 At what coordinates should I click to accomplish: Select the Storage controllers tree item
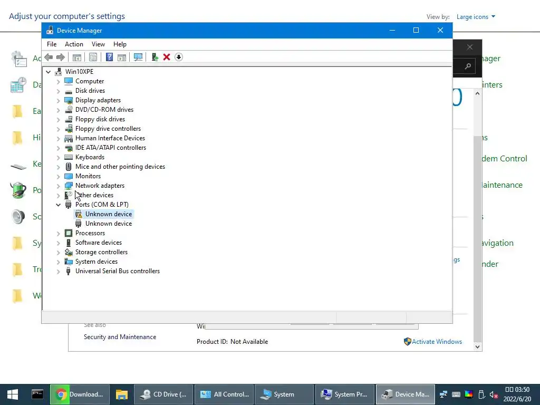[102, 252]
